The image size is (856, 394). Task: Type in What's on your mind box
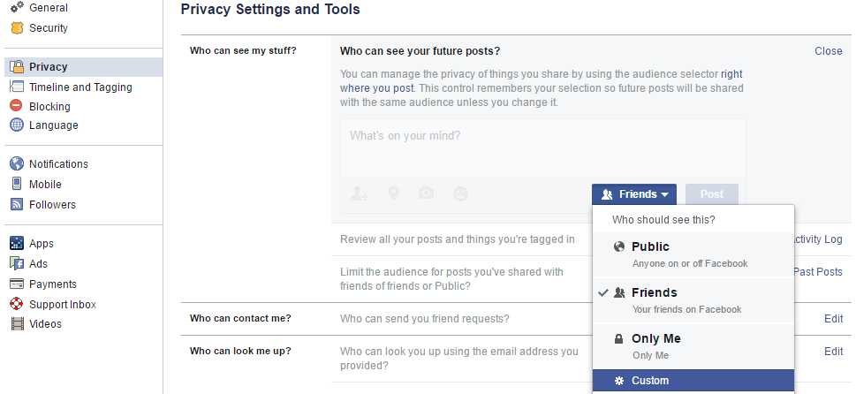tap(542, 146)
